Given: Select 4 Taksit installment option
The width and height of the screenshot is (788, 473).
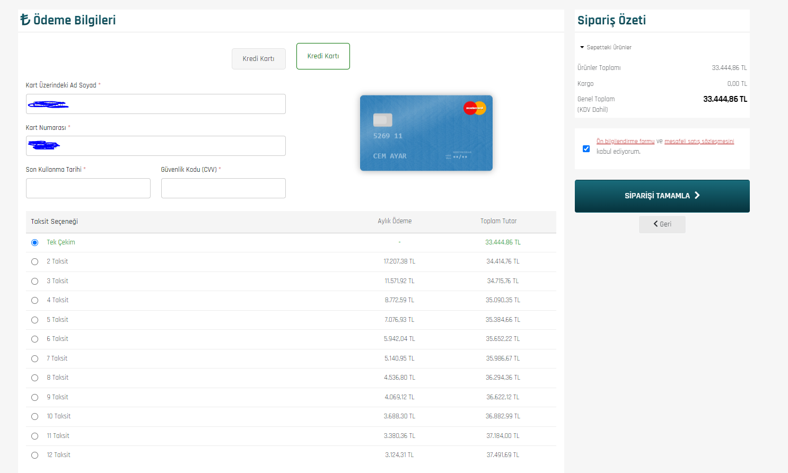Looking at the screenshot, I should click(x=34, y=300).
